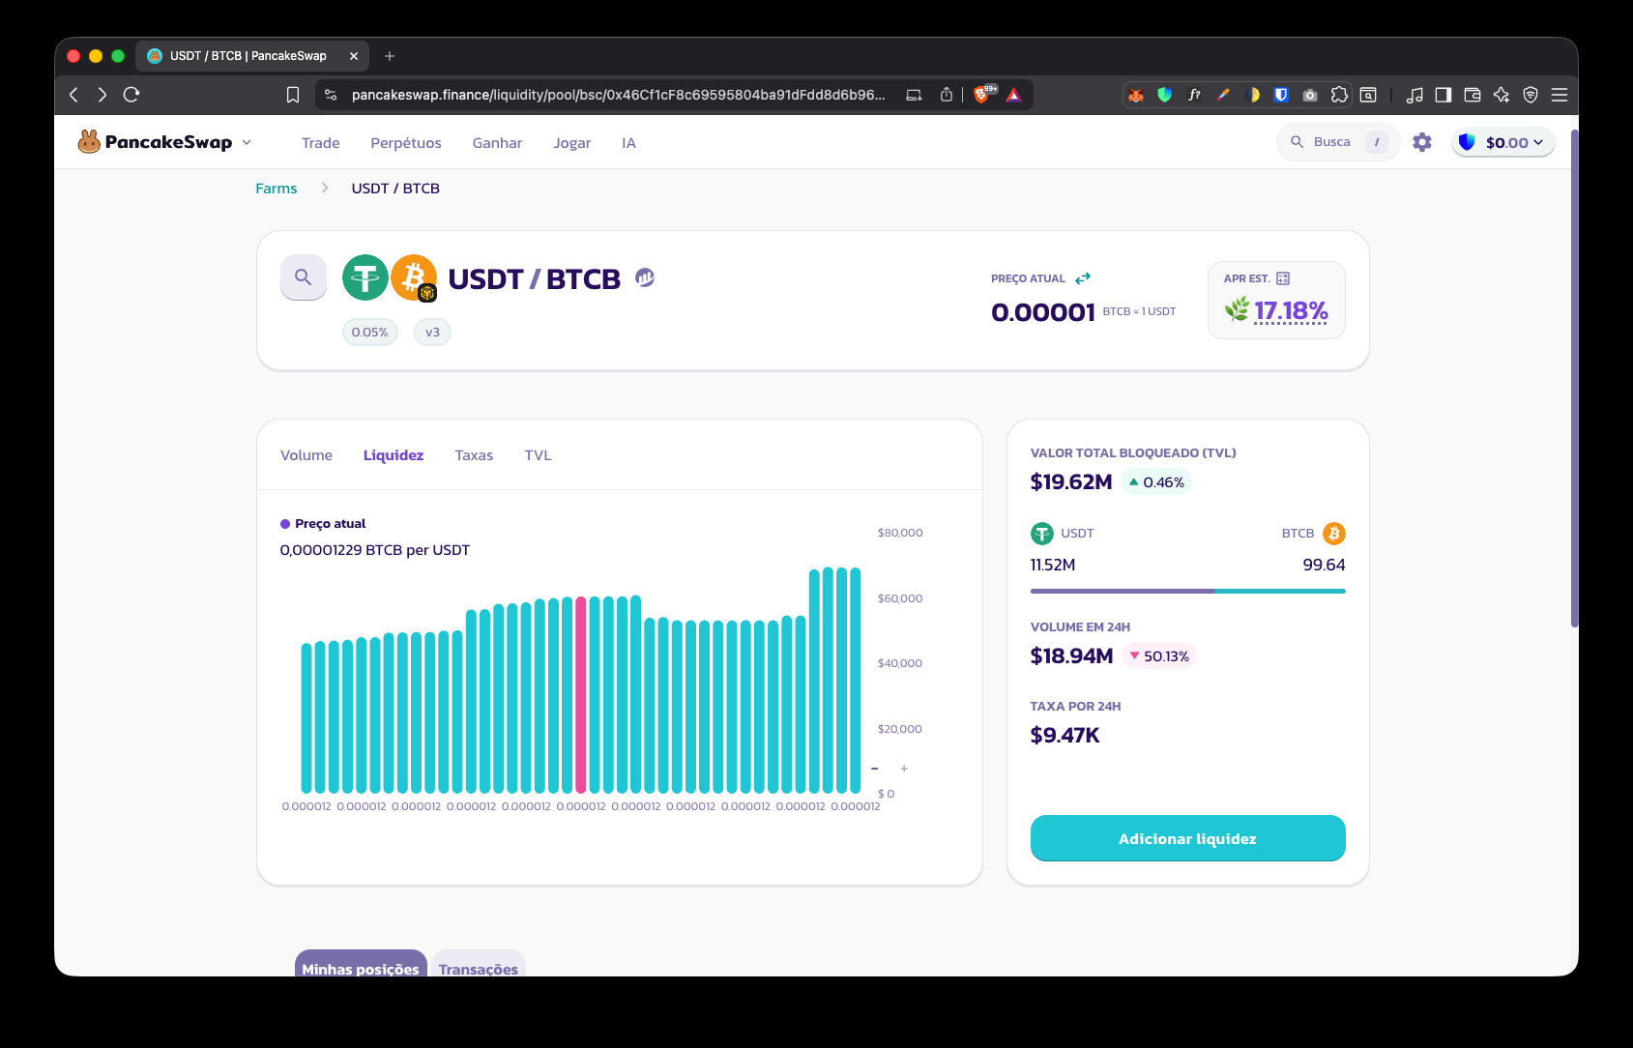The width and height of the screenshot is (1633, 1048).
Task: Expand the PancakeSwap logo dropdown chevron
Action: tap(247, 142)
